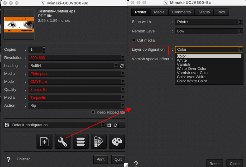Open the Media Plain paper dropdown

123,74
